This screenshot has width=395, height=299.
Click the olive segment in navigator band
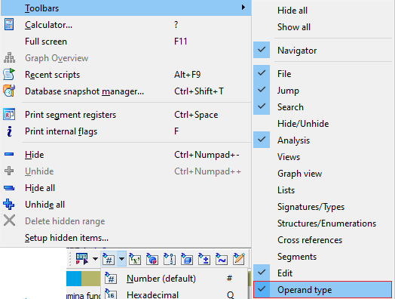click(91, 279)
